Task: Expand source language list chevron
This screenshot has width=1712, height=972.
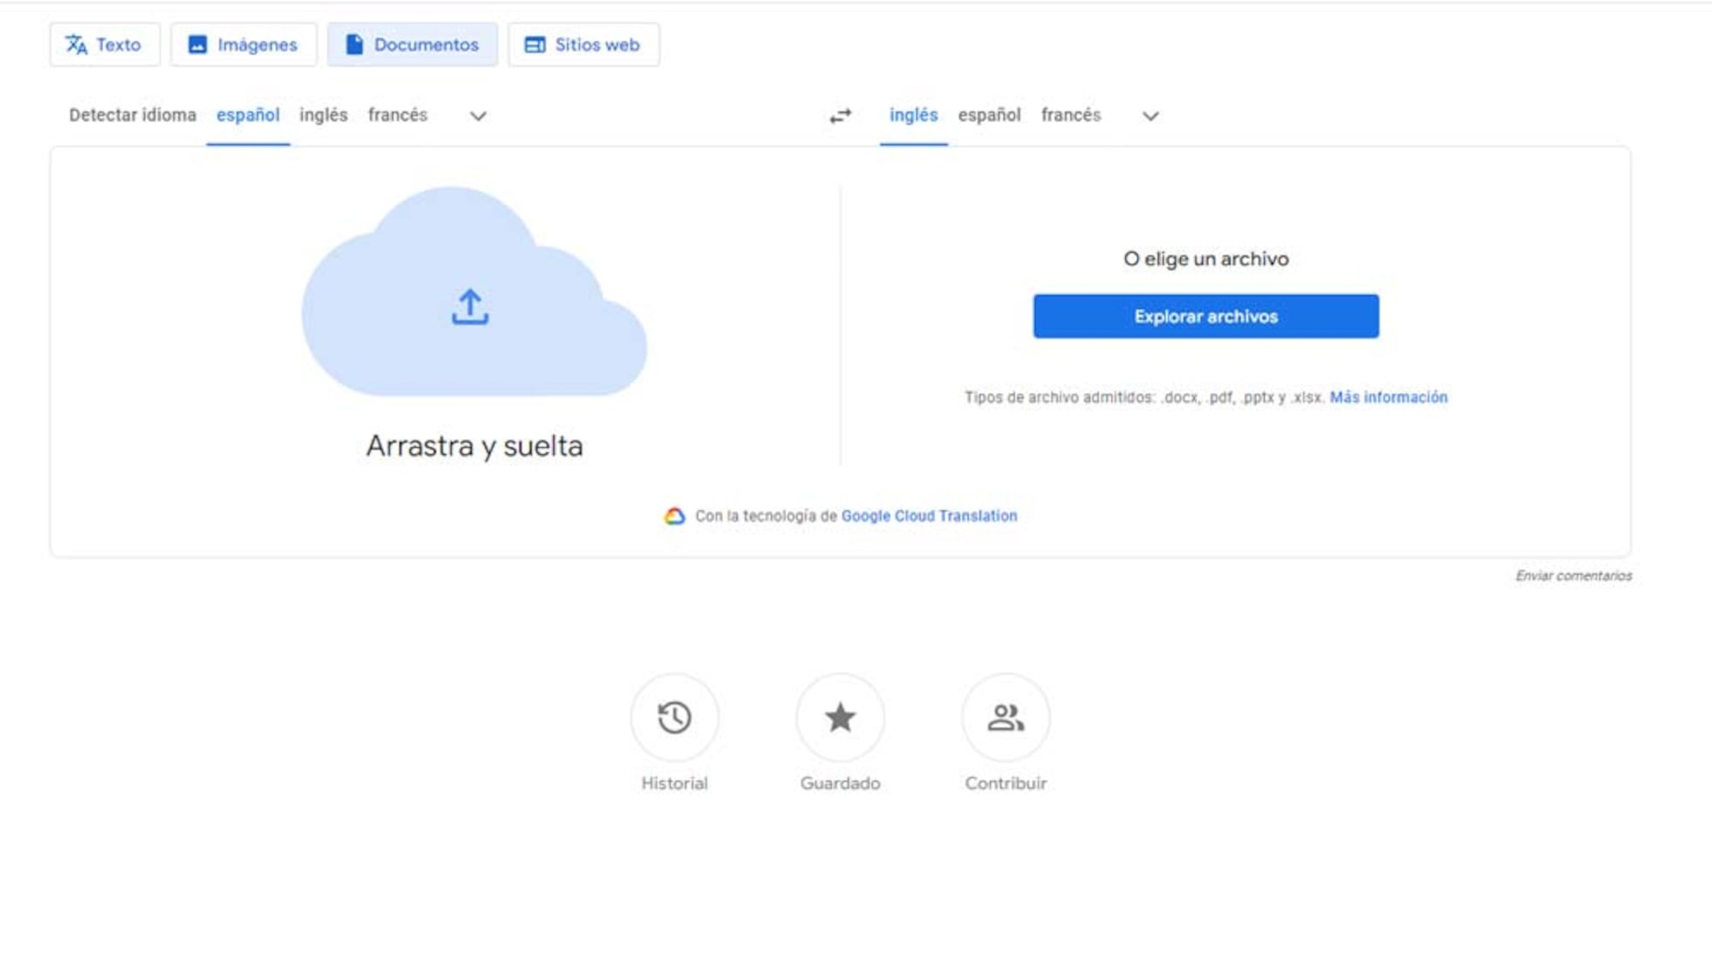Action: [x=478, y=115]
